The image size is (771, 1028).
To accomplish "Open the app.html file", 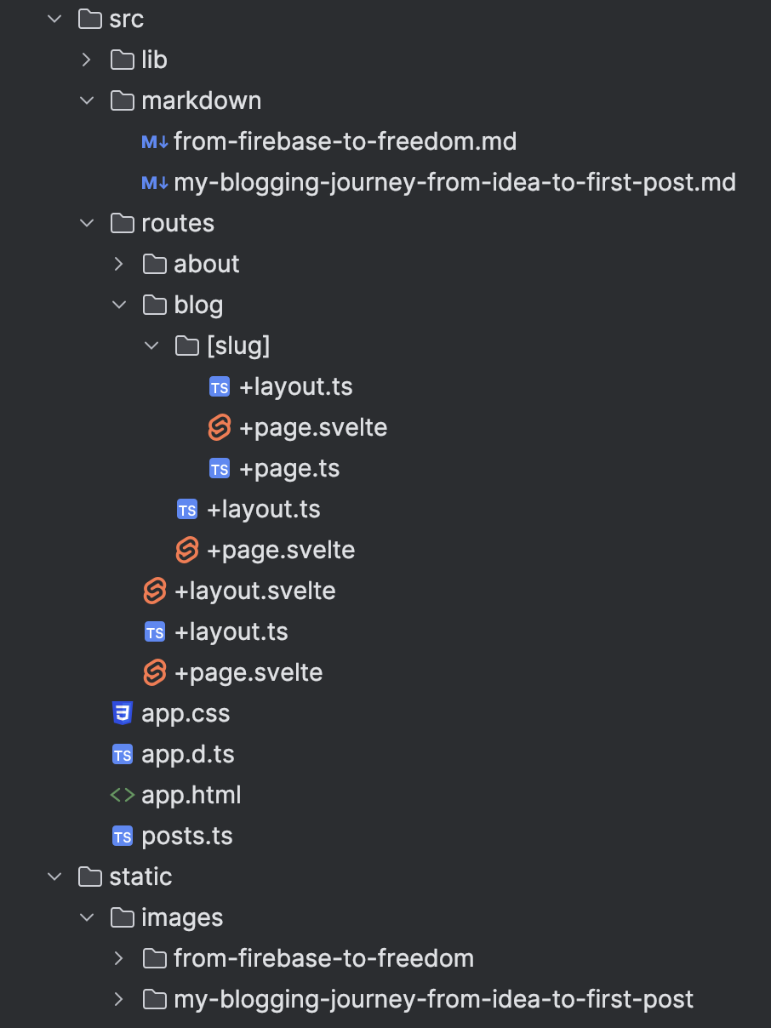I will tap(191, 795).
